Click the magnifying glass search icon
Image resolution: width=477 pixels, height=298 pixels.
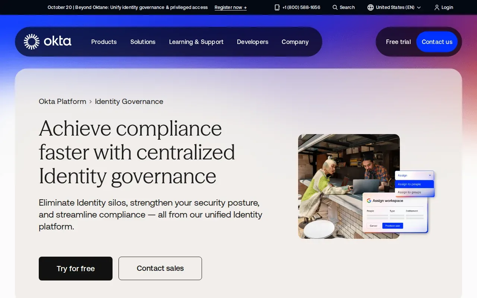335,7
